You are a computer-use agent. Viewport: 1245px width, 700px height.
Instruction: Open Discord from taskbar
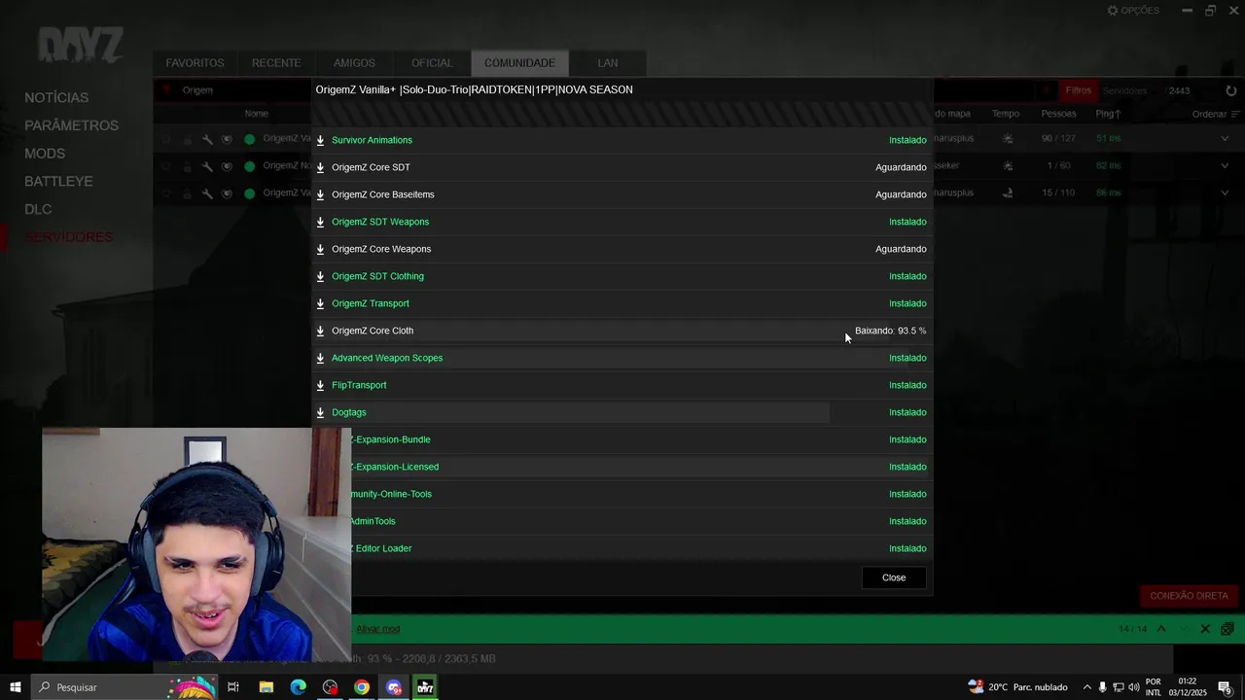click(394, 687)
